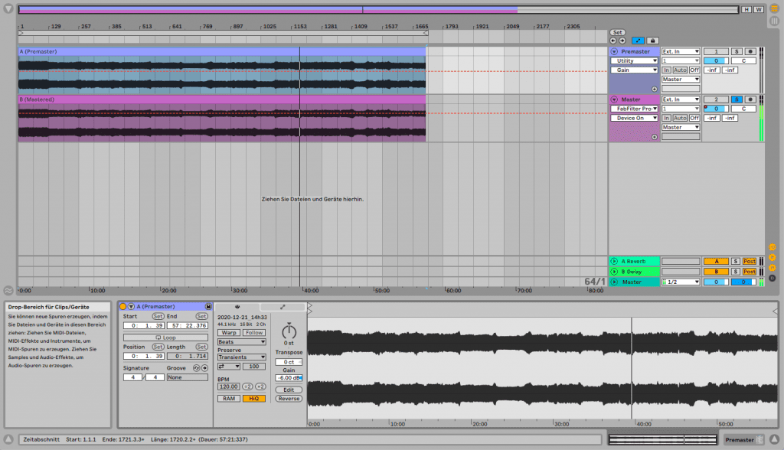Click the Transpose knob in the clip panel
Screen dimensions: 784x450
point(289,333)
